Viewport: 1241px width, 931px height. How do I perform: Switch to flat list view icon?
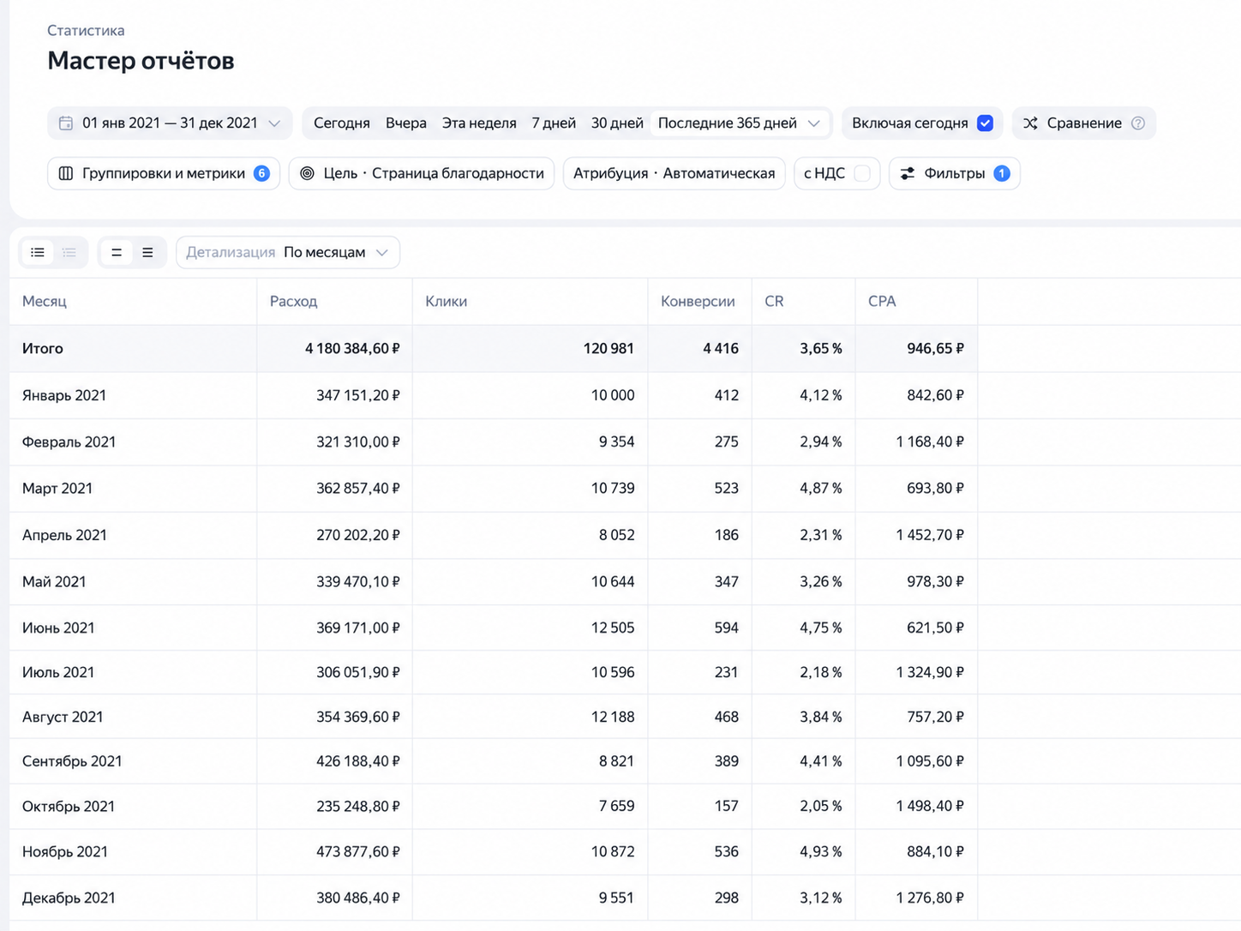38,252
